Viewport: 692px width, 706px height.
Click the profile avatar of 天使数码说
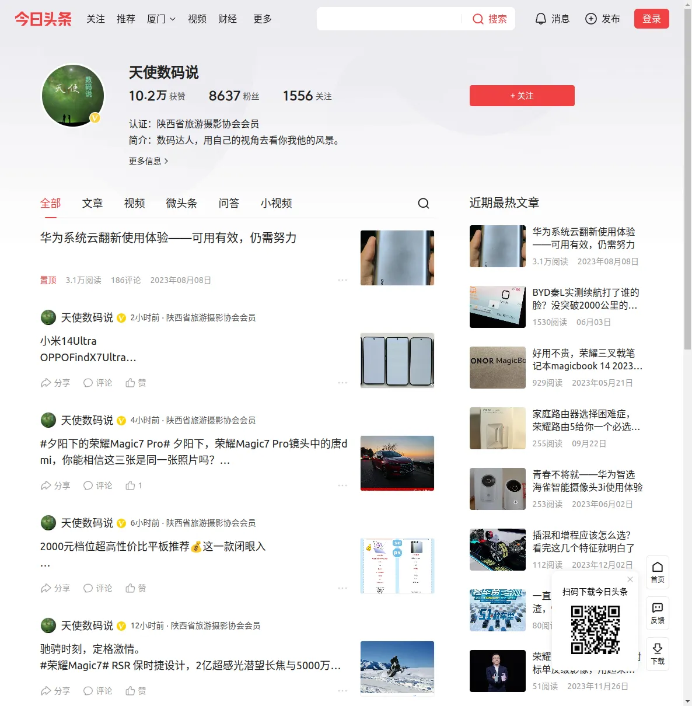pos(73,96)
